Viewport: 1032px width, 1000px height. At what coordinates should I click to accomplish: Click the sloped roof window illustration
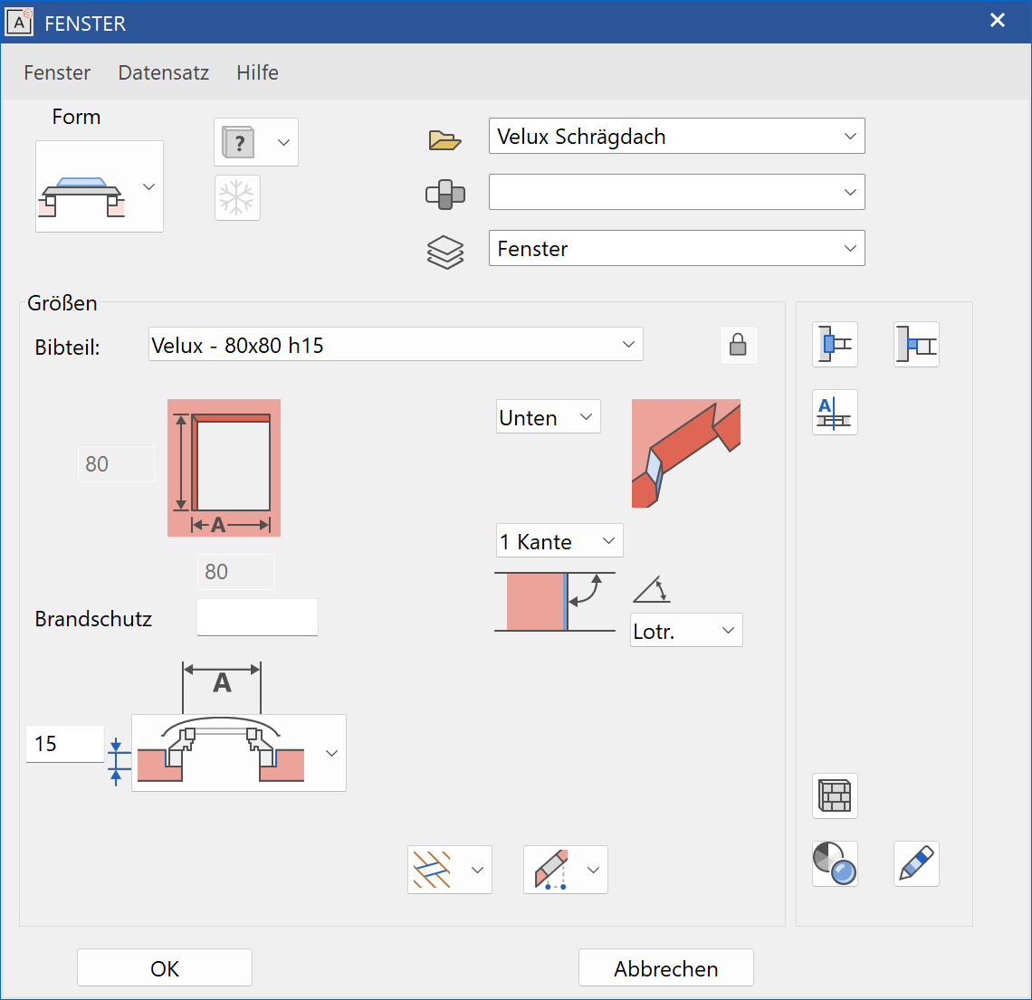coord(686,453)
